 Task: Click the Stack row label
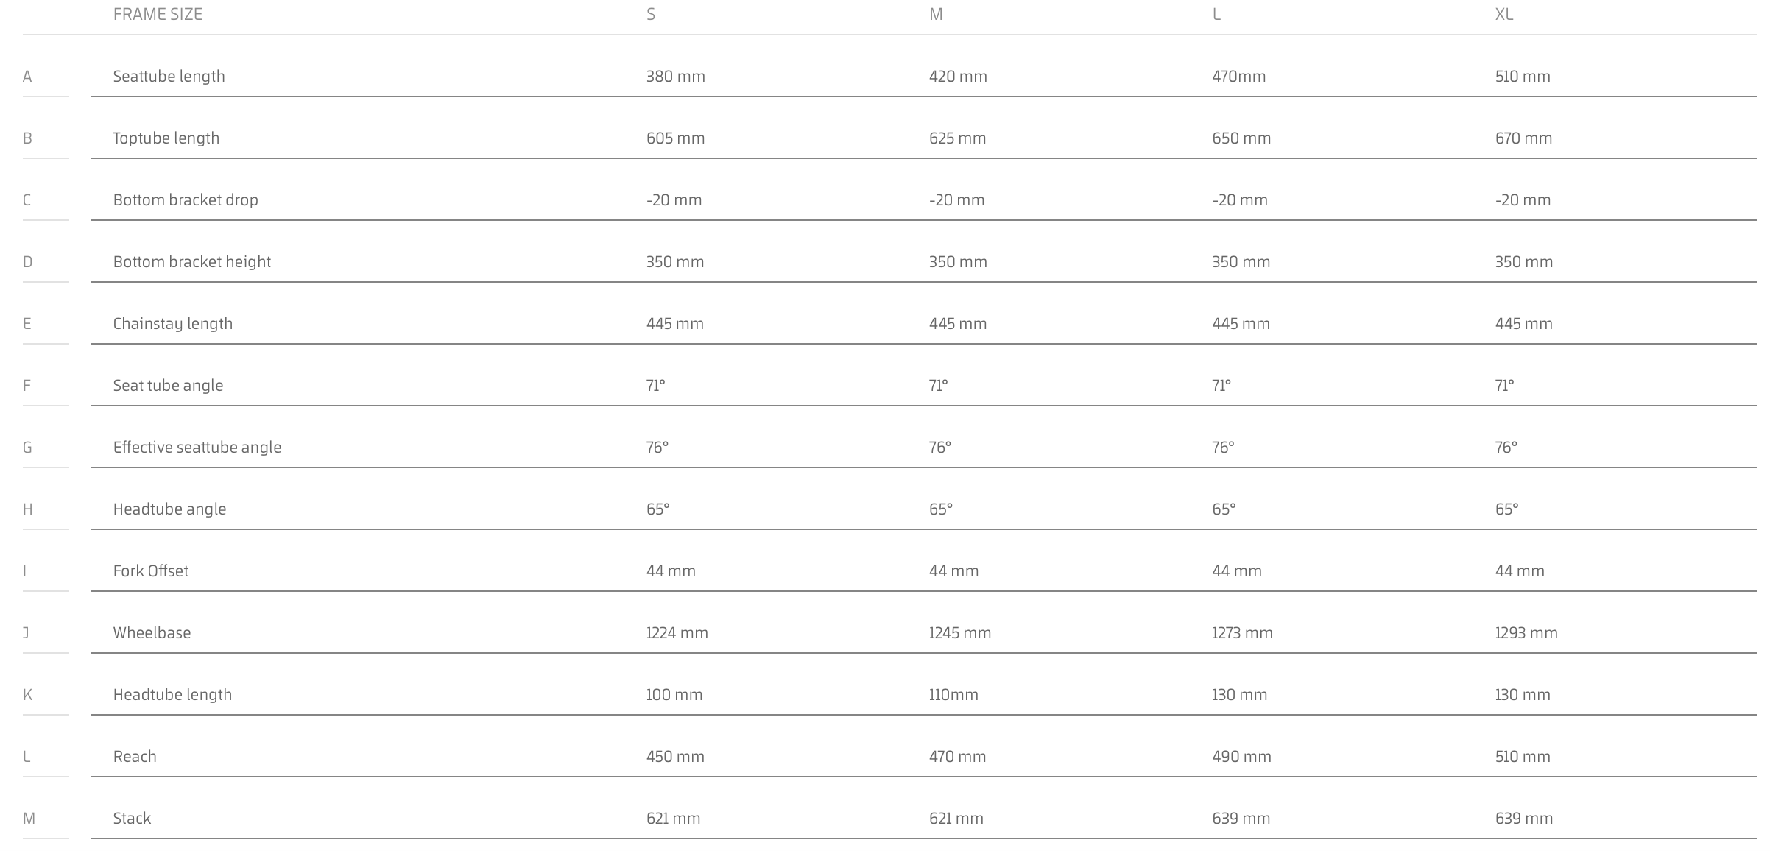click(x=132, y=819)
